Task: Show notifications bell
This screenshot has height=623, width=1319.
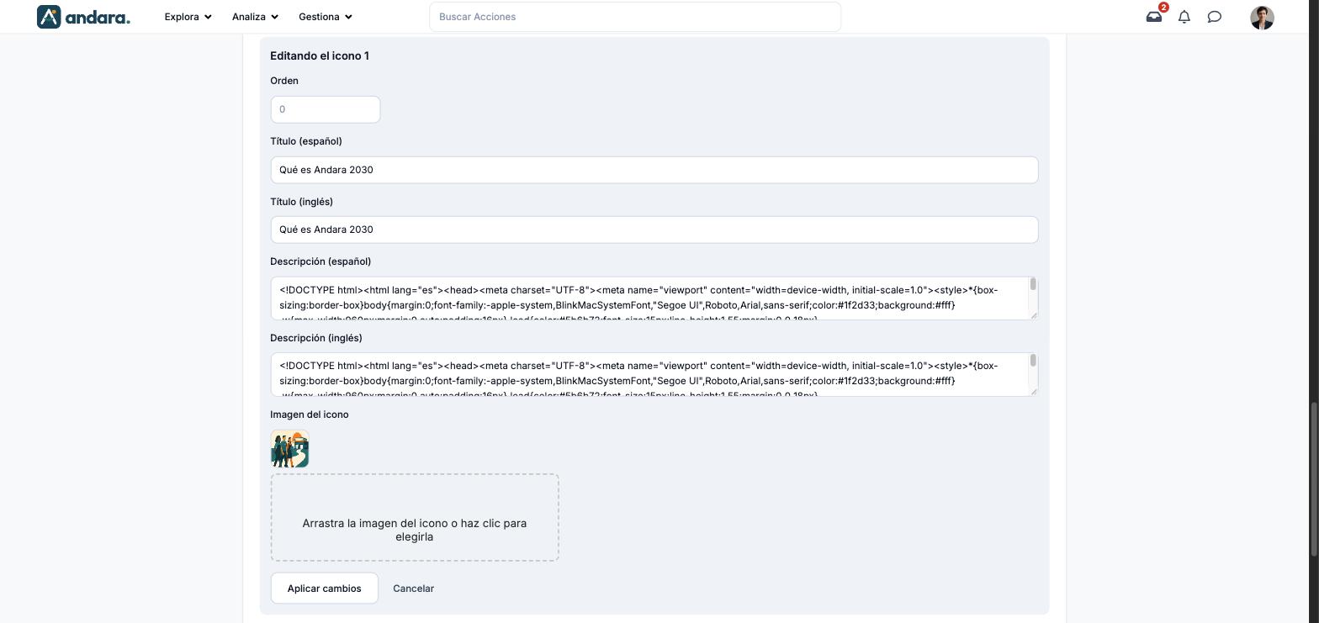Action: coord(1184,17)
